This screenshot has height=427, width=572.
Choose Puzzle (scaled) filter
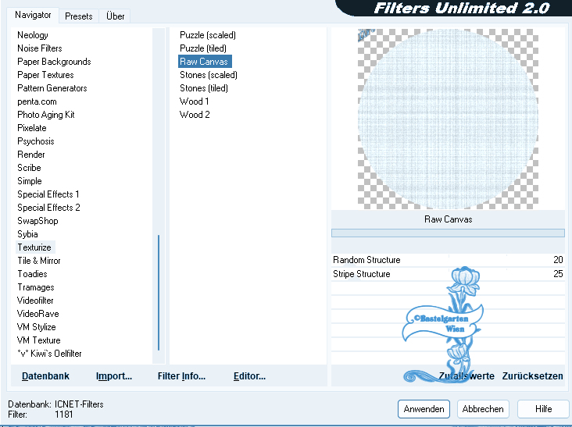208,35
